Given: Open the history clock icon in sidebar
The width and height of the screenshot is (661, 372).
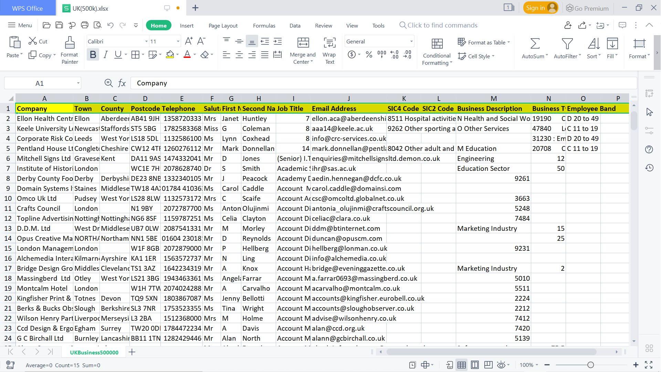Looking at the screenshot, I should (x=649, y=168).
